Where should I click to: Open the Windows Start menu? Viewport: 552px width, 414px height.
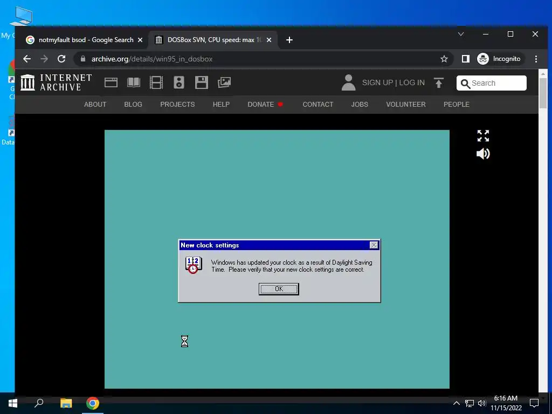(x=13, y=403)
